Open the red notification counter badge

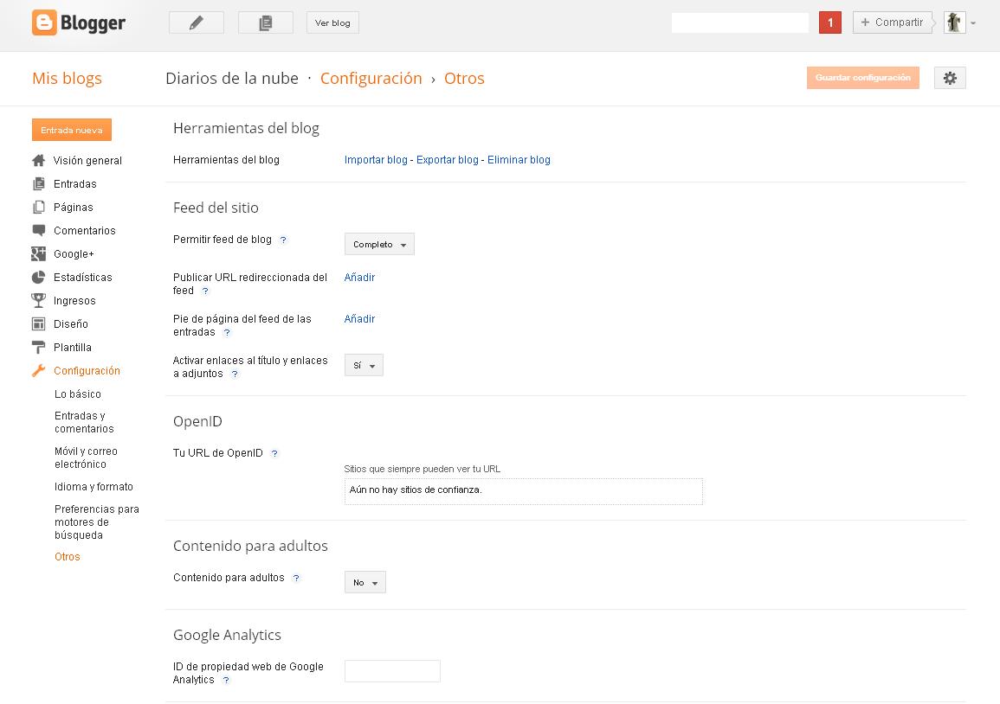click(829, 22)
